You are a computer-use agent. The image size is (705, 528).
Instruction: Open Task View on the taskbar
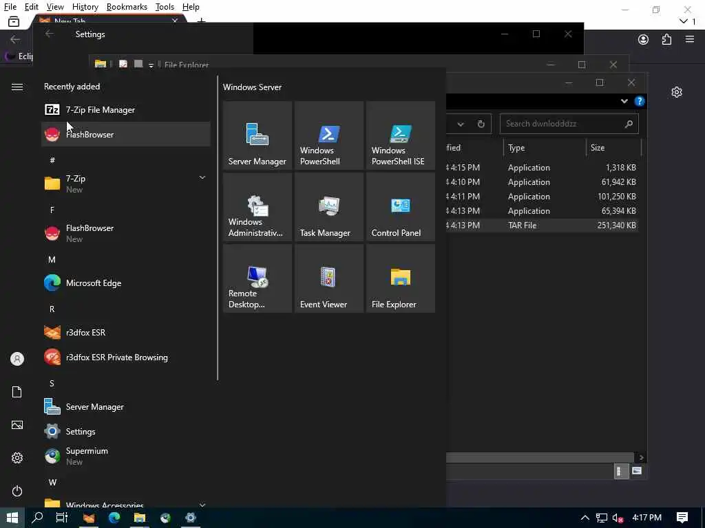click(x=61, y=518)
